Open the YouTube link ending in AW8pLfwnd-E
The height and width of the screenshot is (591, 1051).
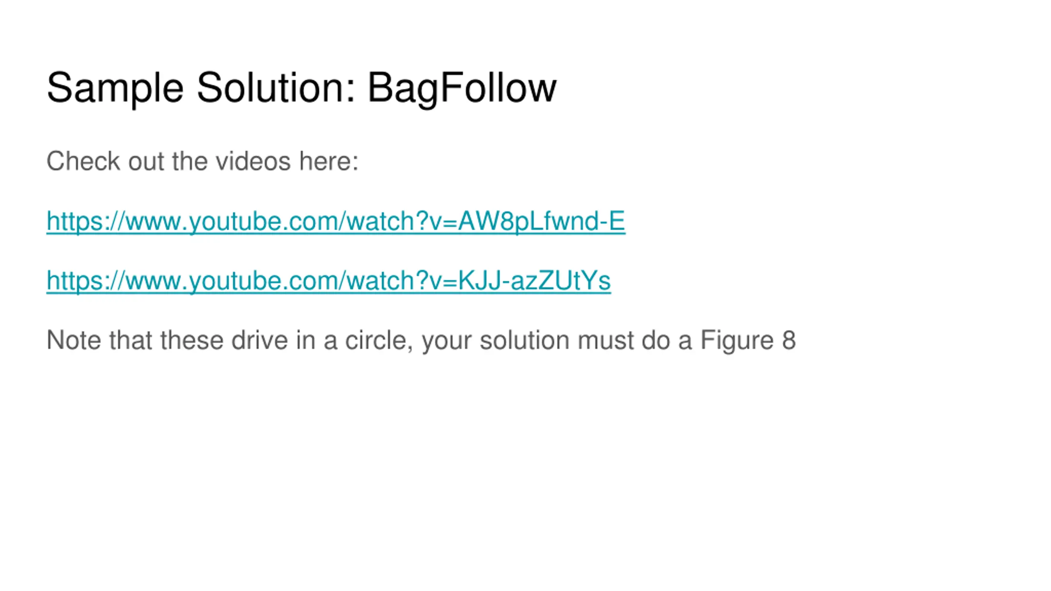(x=335, y=222)
